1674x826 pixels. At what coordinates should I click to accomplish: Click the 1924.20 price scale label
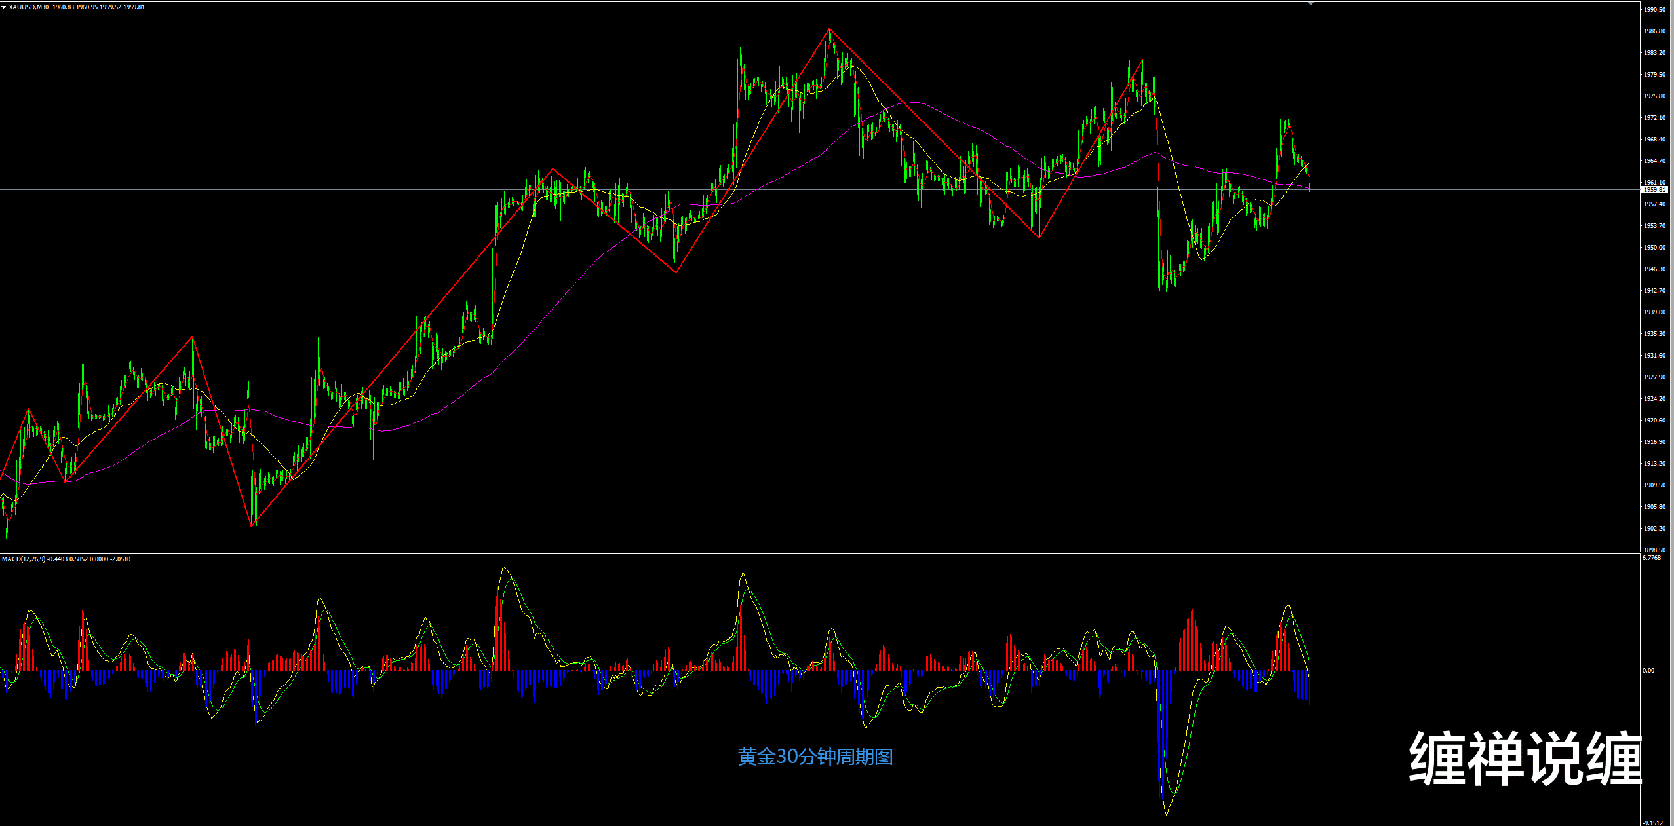tap(1654, 398)
